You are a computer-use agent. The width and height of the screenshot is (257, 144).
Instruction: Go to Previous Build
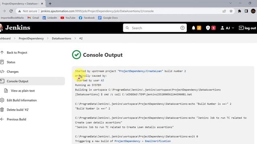click(x=16, y=119)
